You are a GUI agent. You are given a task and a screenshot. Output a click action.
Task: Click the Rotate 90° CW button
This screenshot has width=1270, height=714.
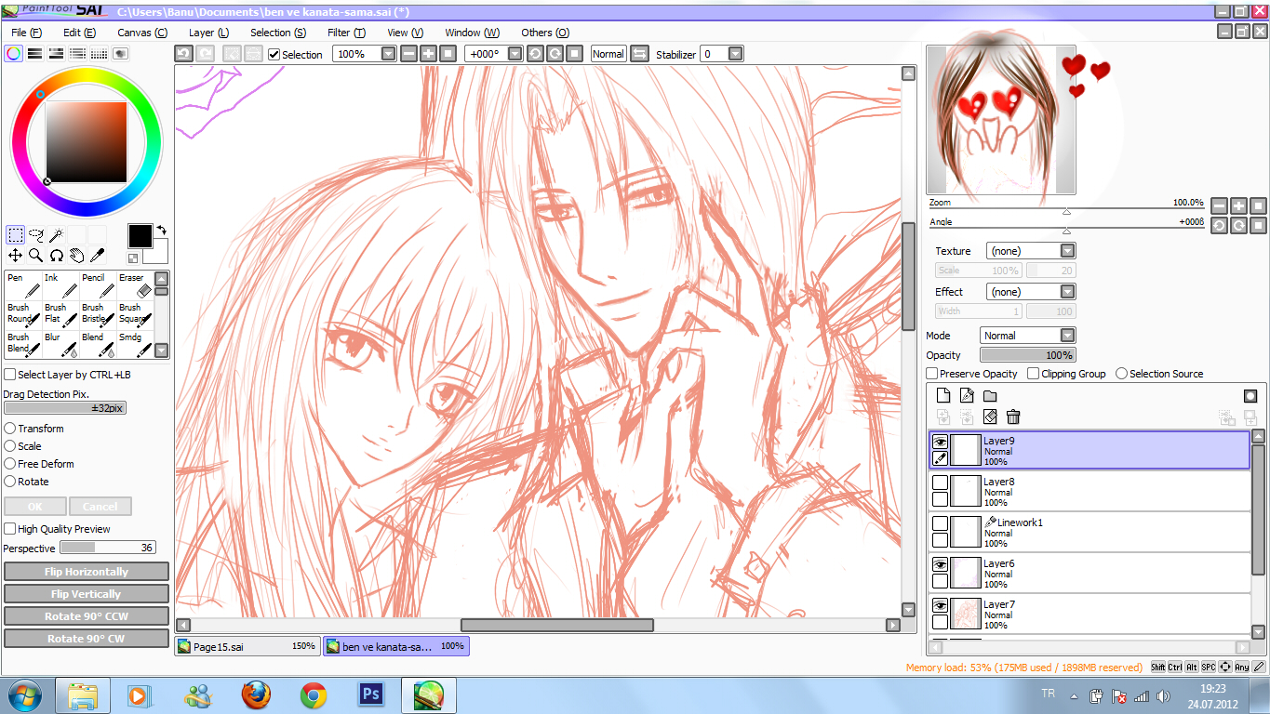click(87, 639)
